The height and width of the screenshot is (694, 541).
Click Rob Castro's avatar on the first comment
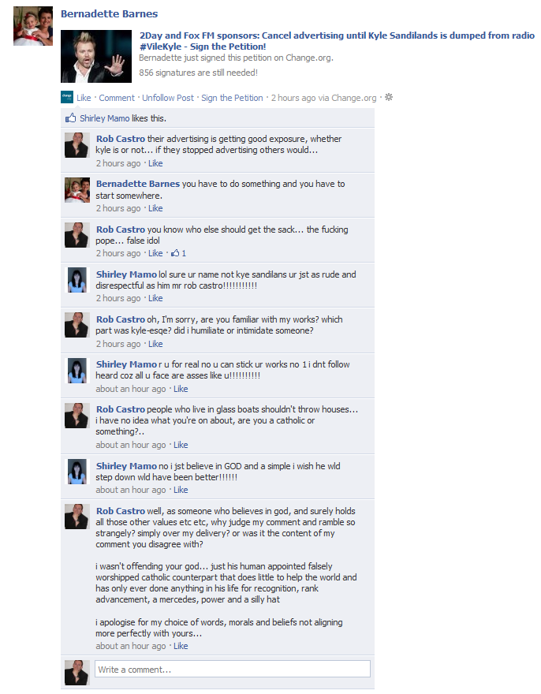tap(76, 145)
